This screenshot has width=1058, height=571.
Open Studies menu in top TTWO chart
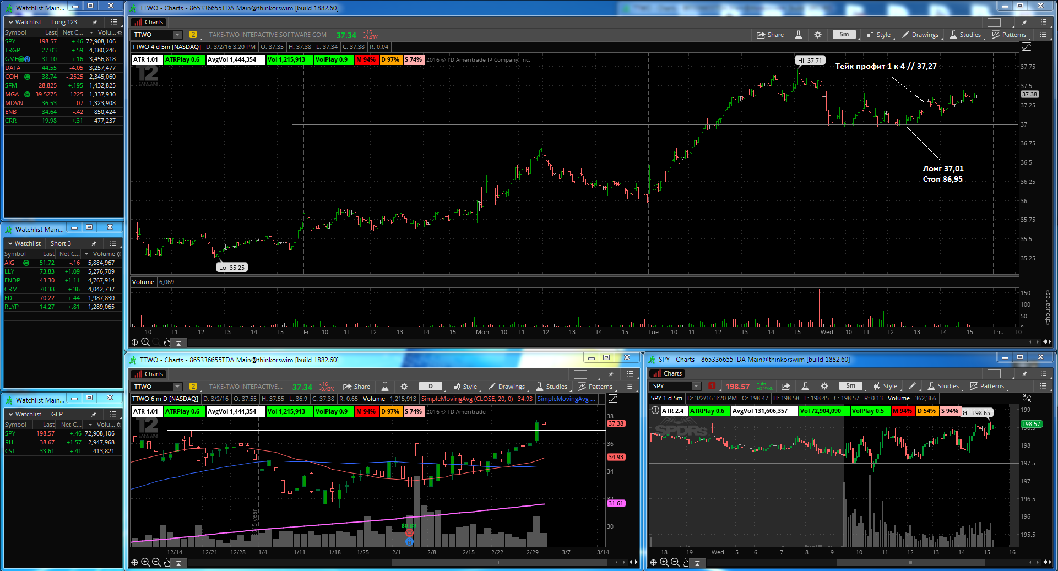(965, 35)
